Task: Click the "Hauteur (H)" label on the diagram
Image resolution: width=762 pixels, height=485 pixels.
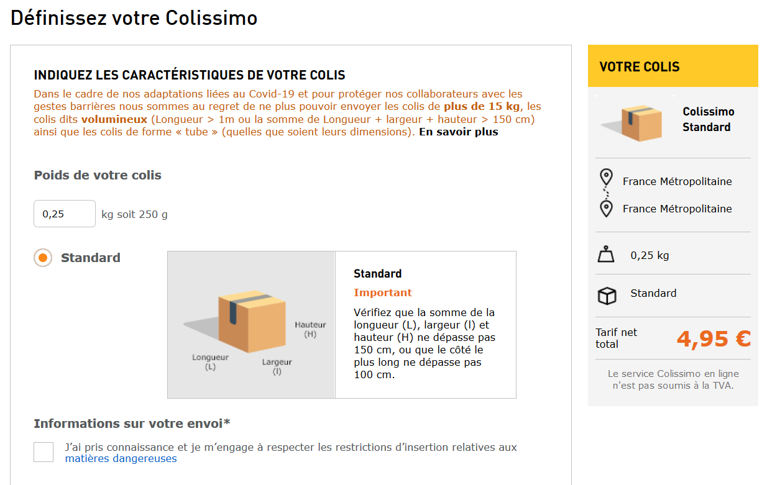Action: point(310,329)
